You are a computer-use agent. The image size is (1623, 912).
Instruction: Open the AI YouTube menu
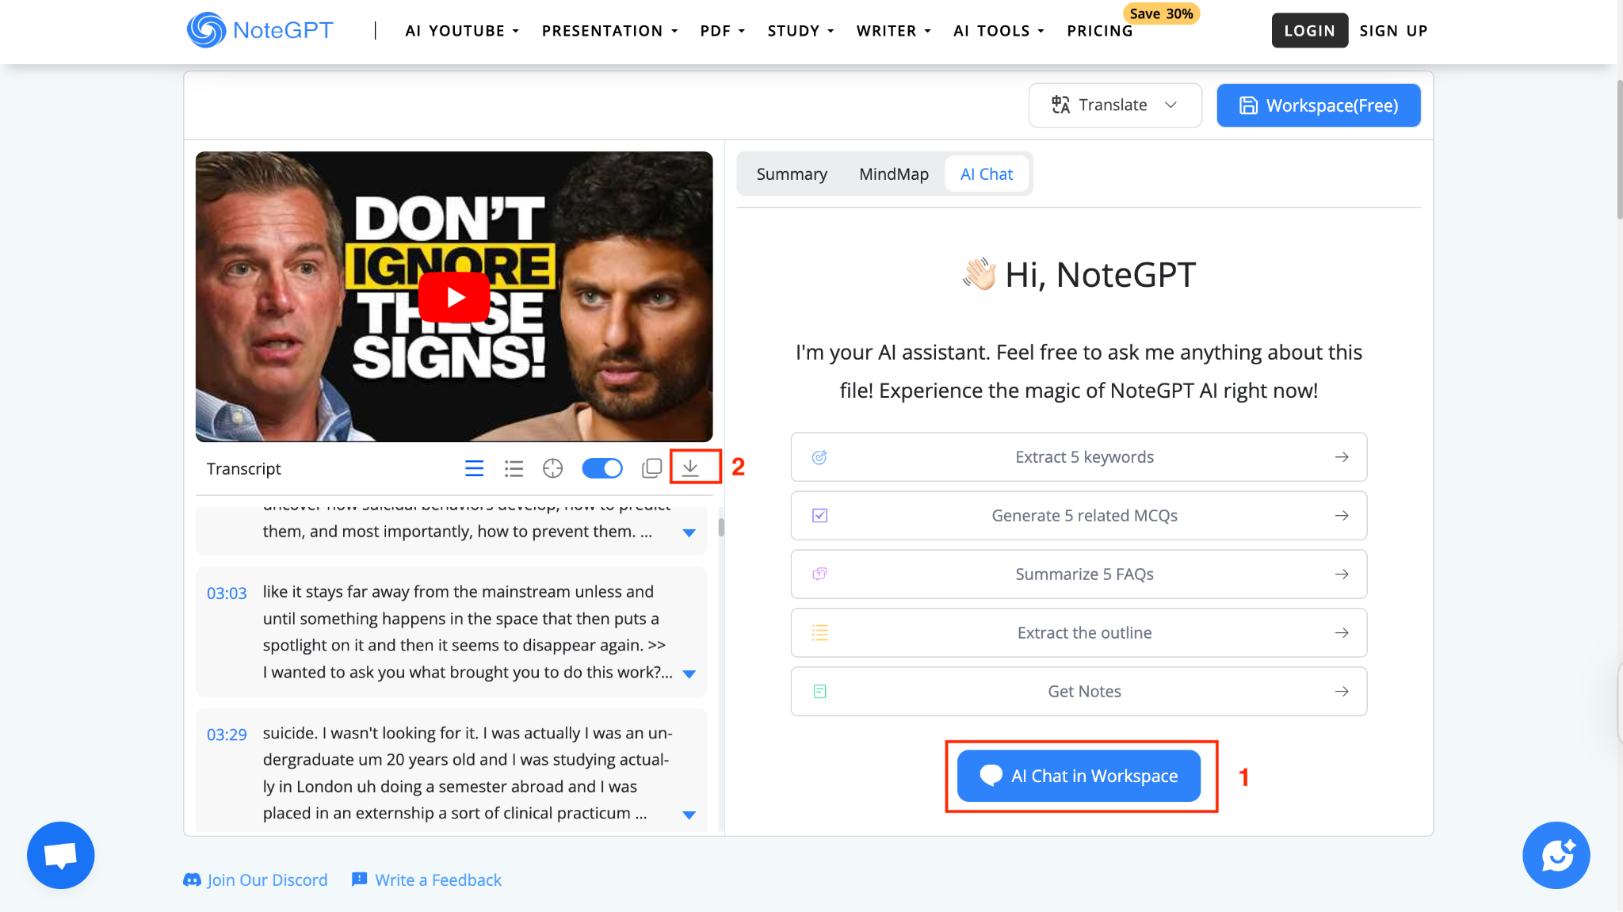click(x=462, y=31)
